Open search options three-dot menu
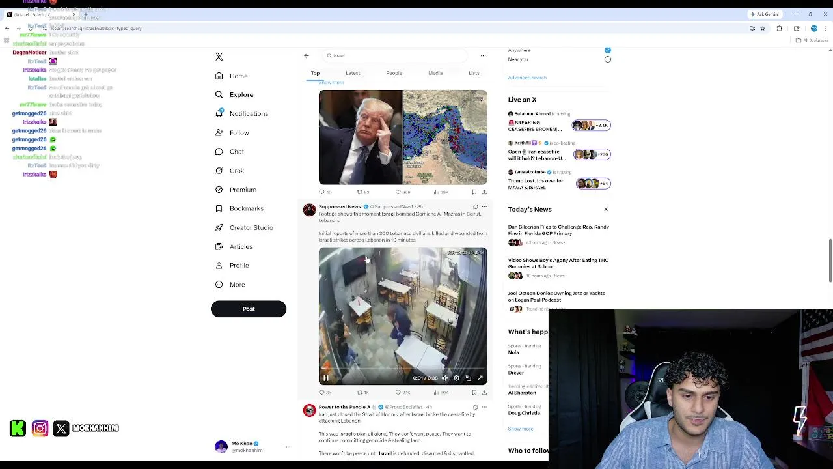The image size is (833, 469). 483,56
